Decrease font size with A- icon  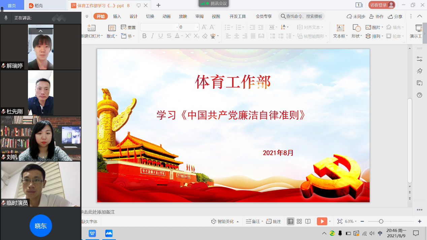(x=212, y=27)
